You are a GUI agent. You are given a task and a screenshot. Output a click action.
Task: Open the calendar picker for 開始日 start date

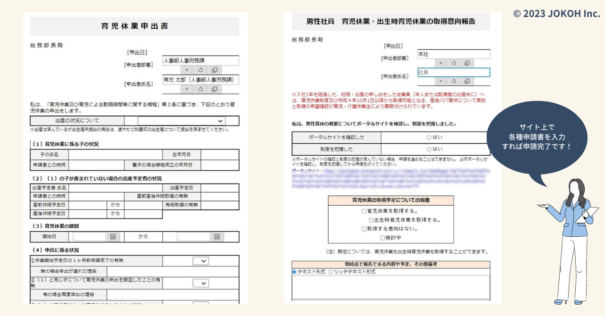(x=113, y=237)
